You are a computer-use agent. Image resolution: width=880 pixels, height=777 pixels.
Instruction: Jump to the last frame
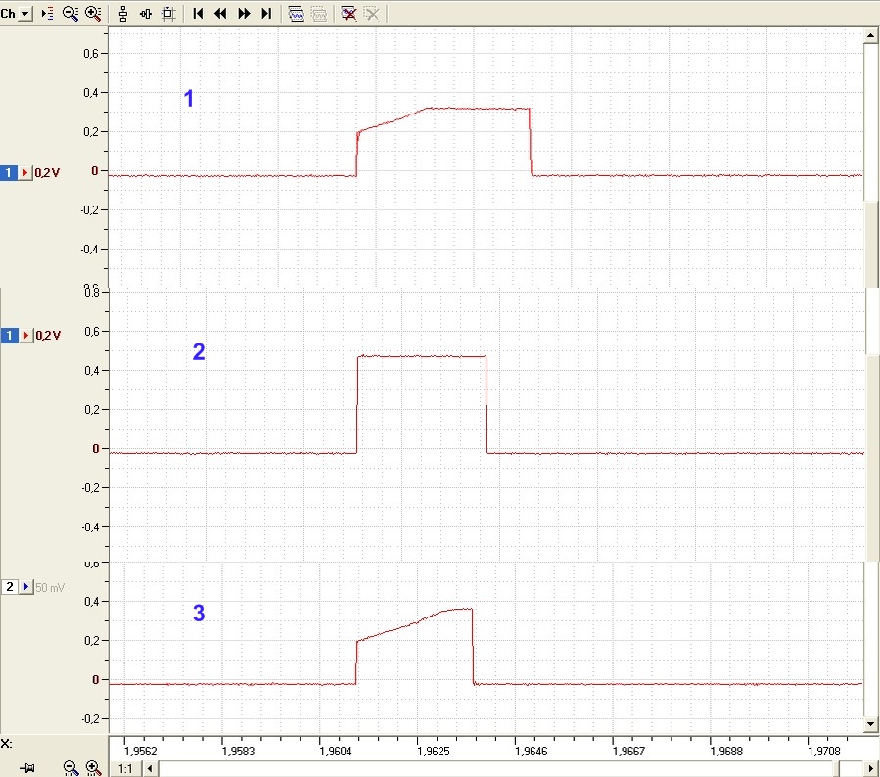[x=266, y=14]
